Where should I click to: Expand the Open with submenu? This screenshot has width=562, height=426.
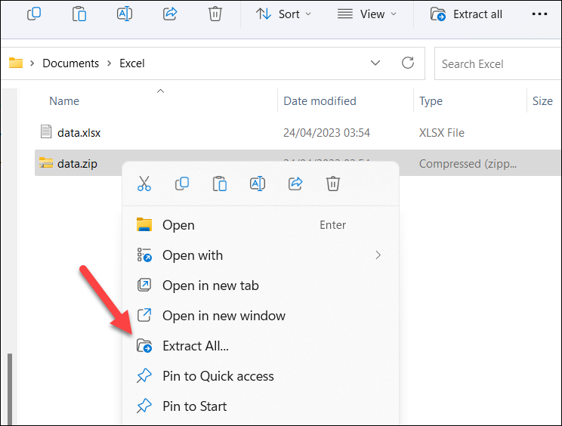[260, 255]
